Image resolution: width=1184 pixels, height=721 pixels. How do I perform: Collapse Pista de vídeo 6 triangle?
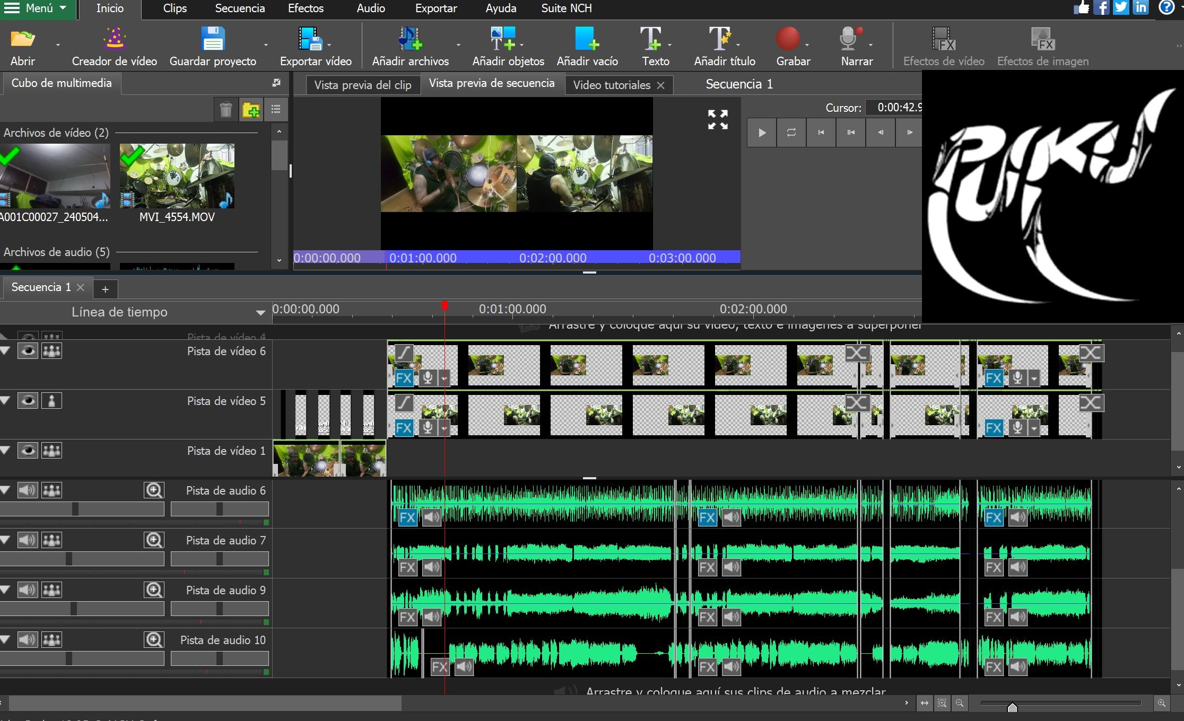pos(5,350)
